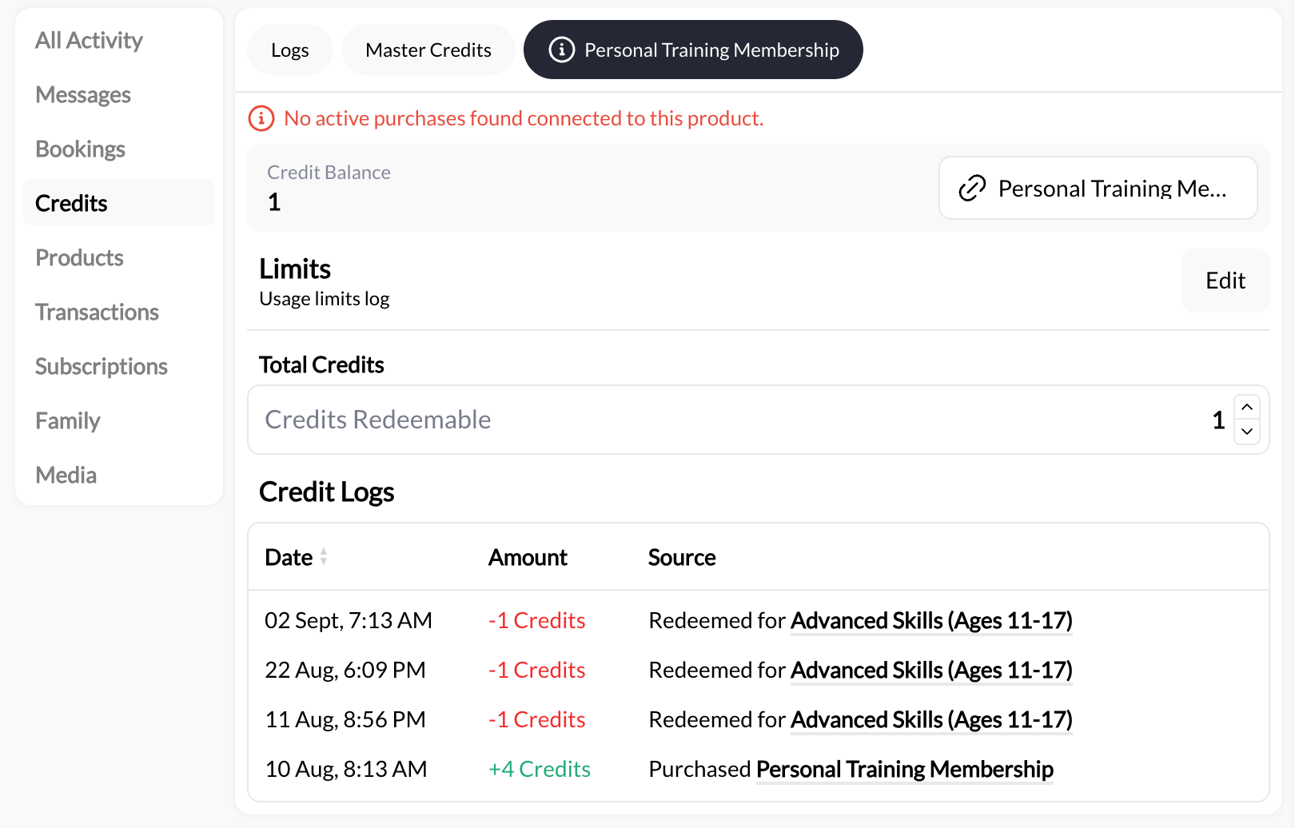Click the increment arrow on Credits Redeemable

(1246, 408)
